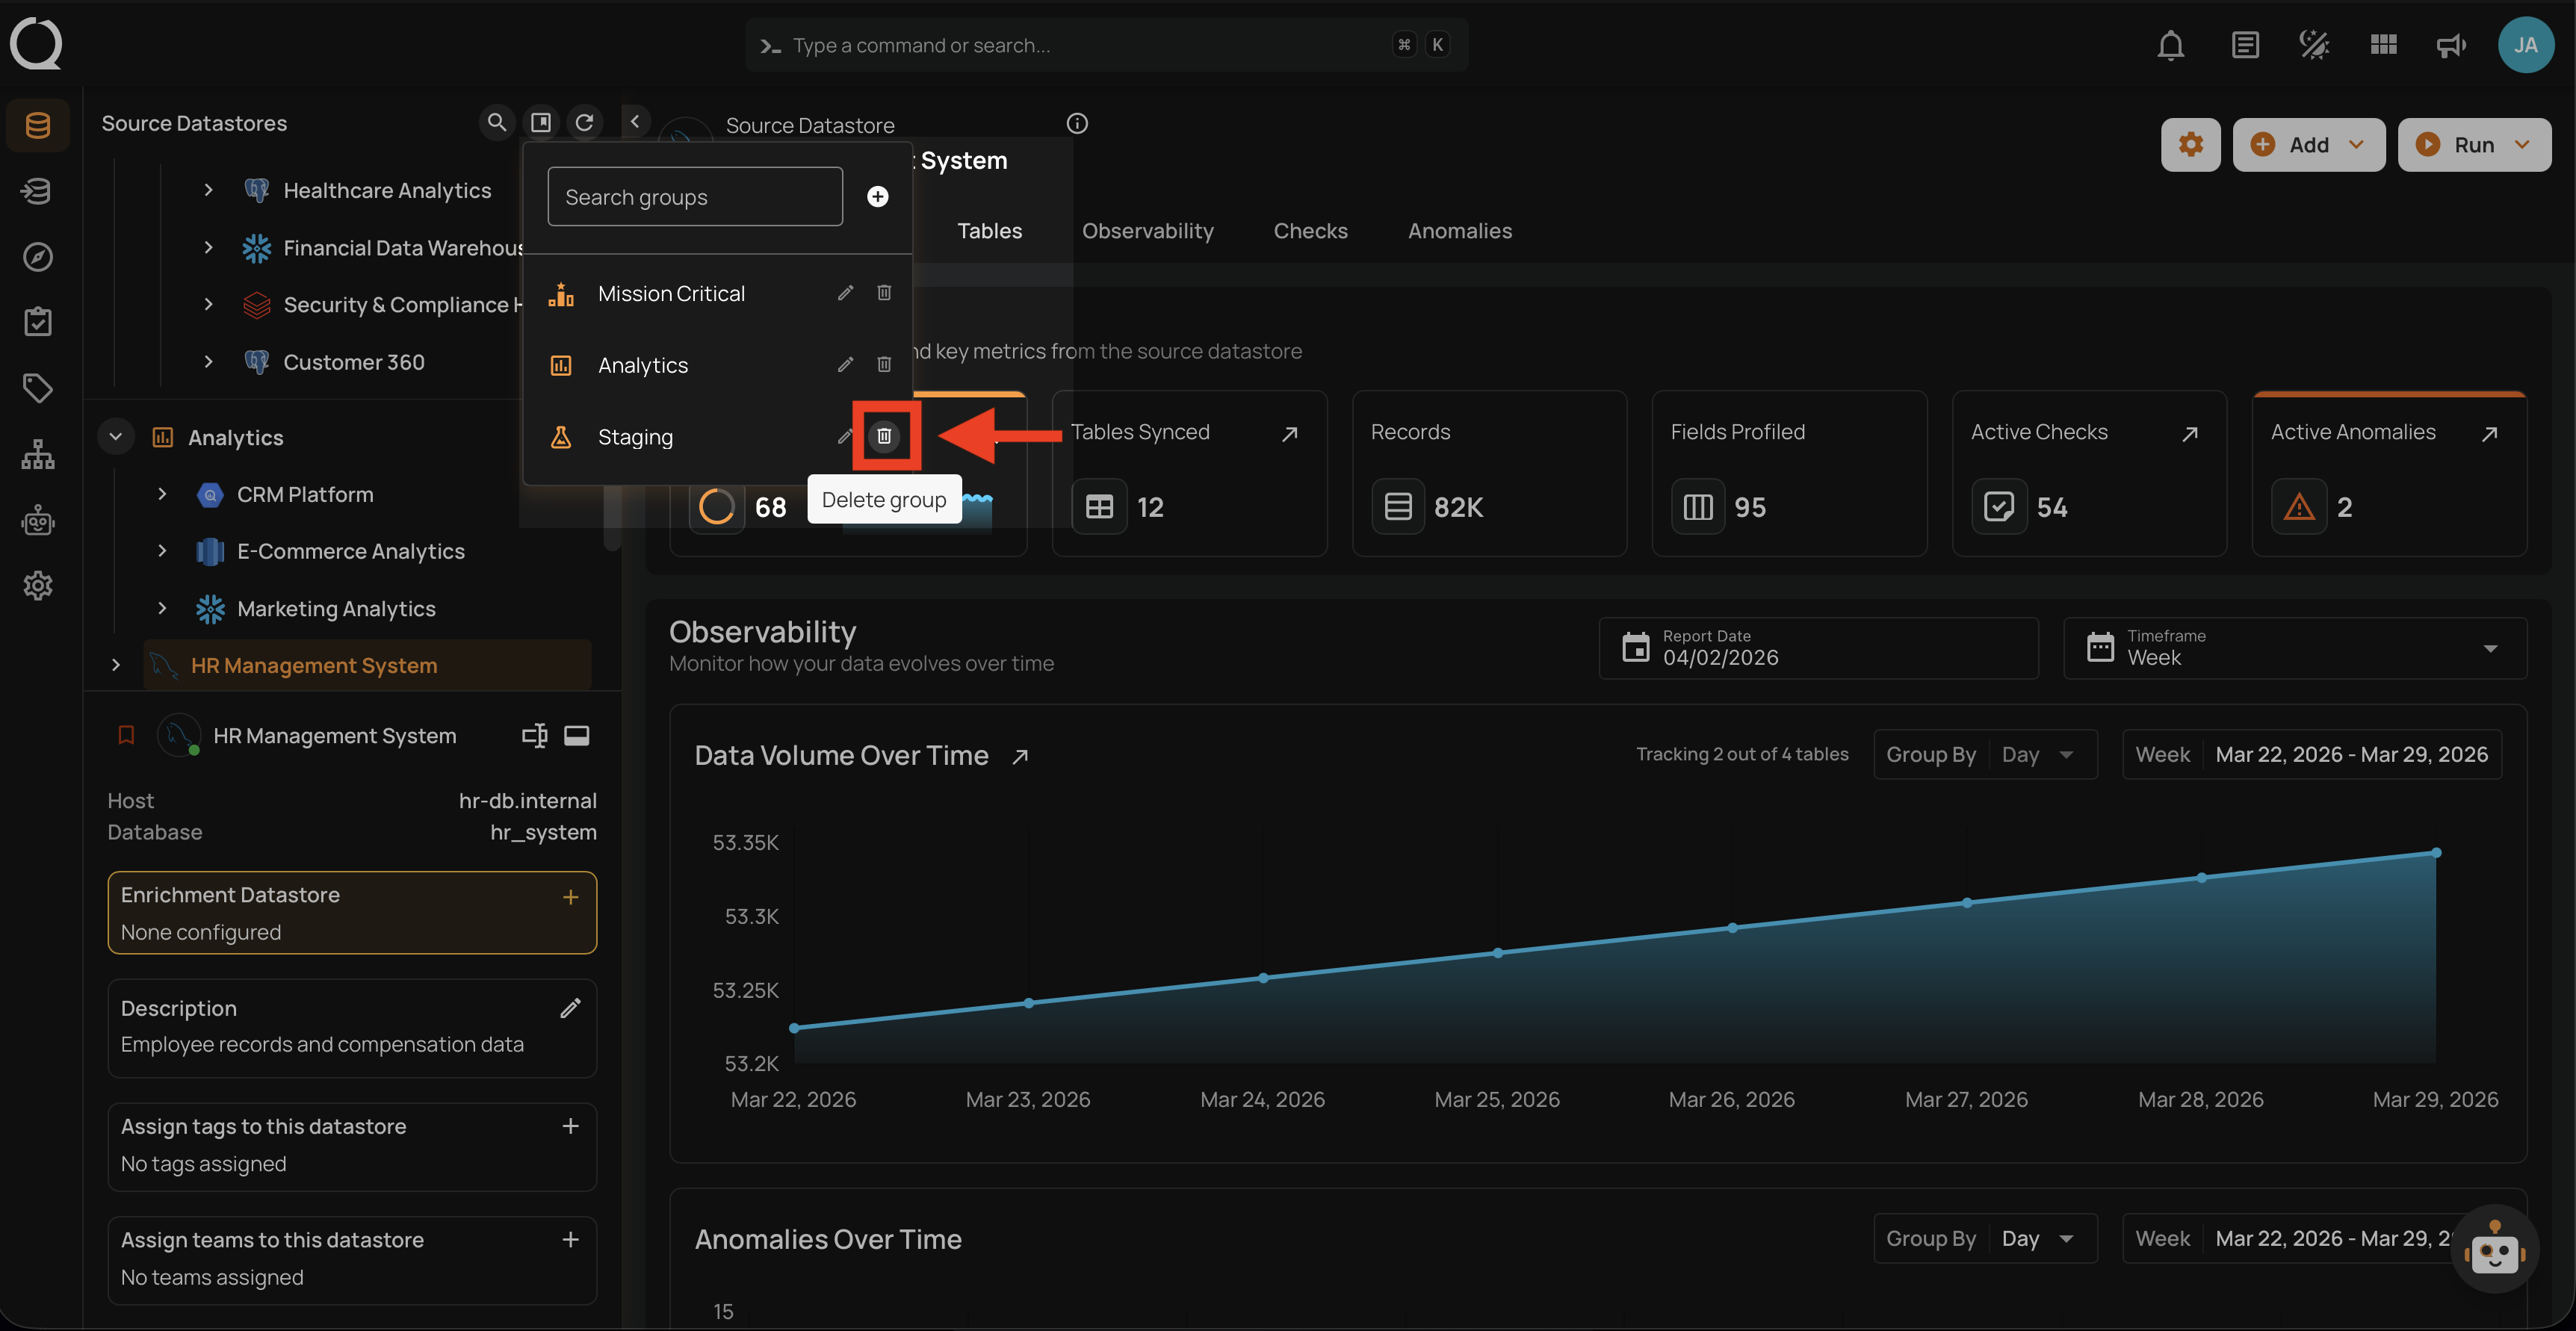Click the add new group plus icon
Image resolution: width=2576 pixels, height=1331 pixels.
(x=877, y=196)
